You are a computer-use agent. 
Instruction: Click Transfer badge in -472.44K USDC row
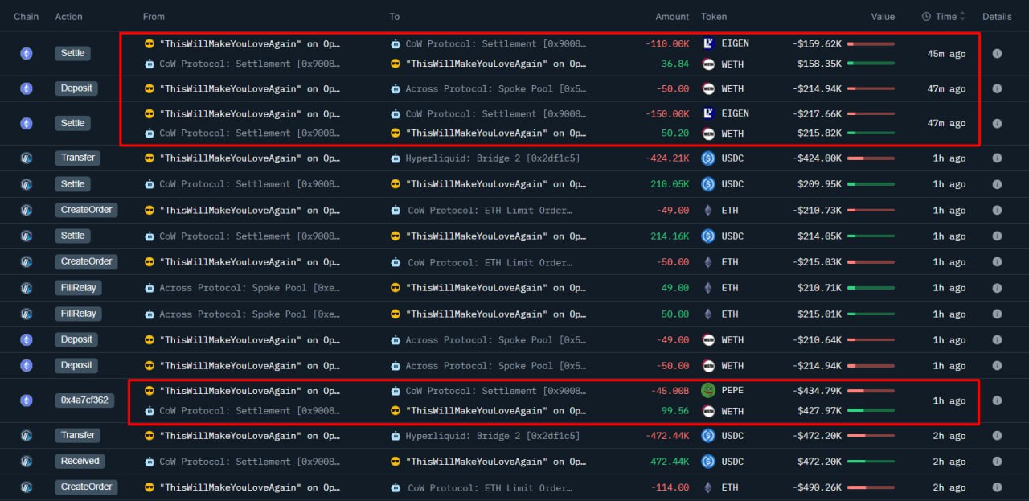[x=78, y=435]
